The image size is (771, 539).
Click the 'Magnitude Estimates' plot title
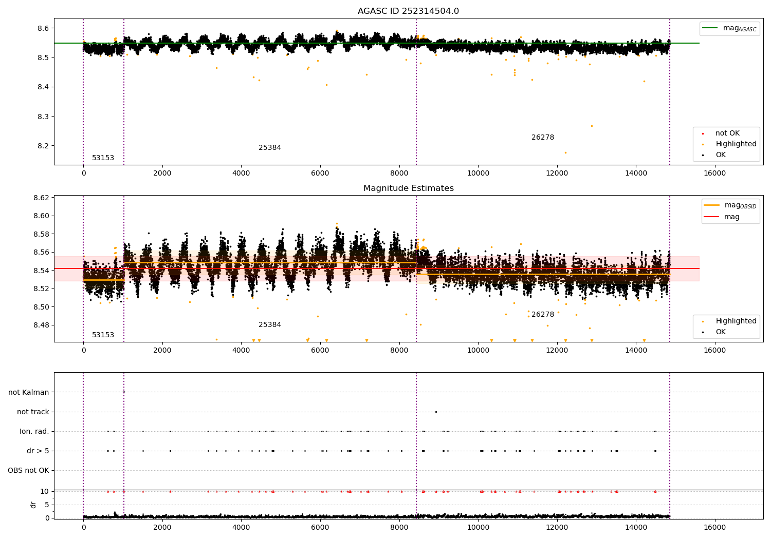pyautogui.click(x=408, y=188)
